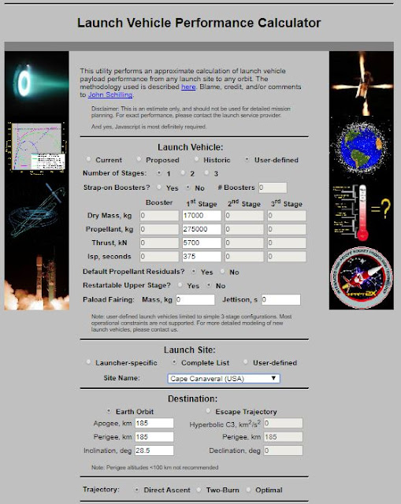The image size is (401, 504).
Task: Enable strap-on boosters with Yes
Action: [x=159, y=187]
